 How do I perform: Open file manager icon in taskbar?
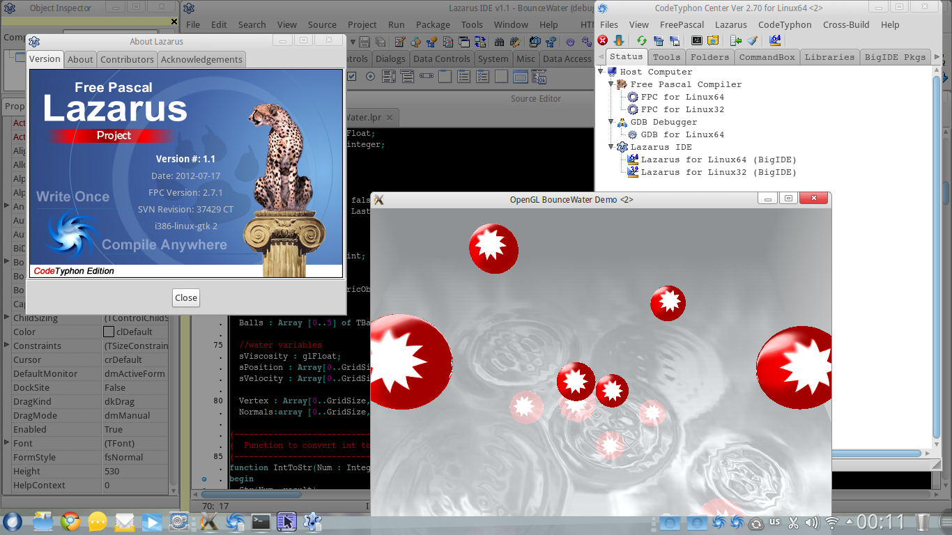(43, 522)
